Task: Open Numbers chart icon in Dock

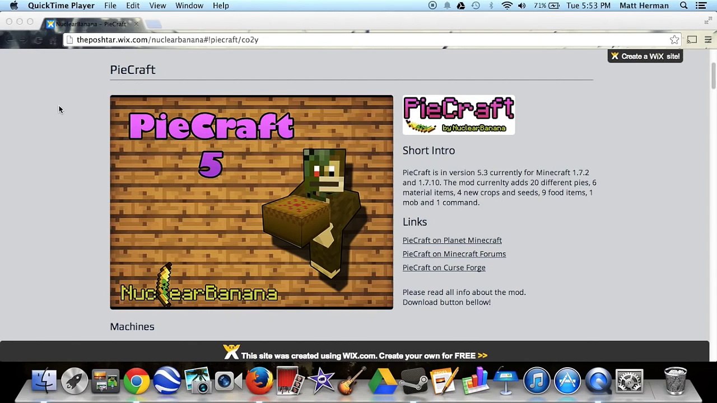Action: tap(475, 381)
